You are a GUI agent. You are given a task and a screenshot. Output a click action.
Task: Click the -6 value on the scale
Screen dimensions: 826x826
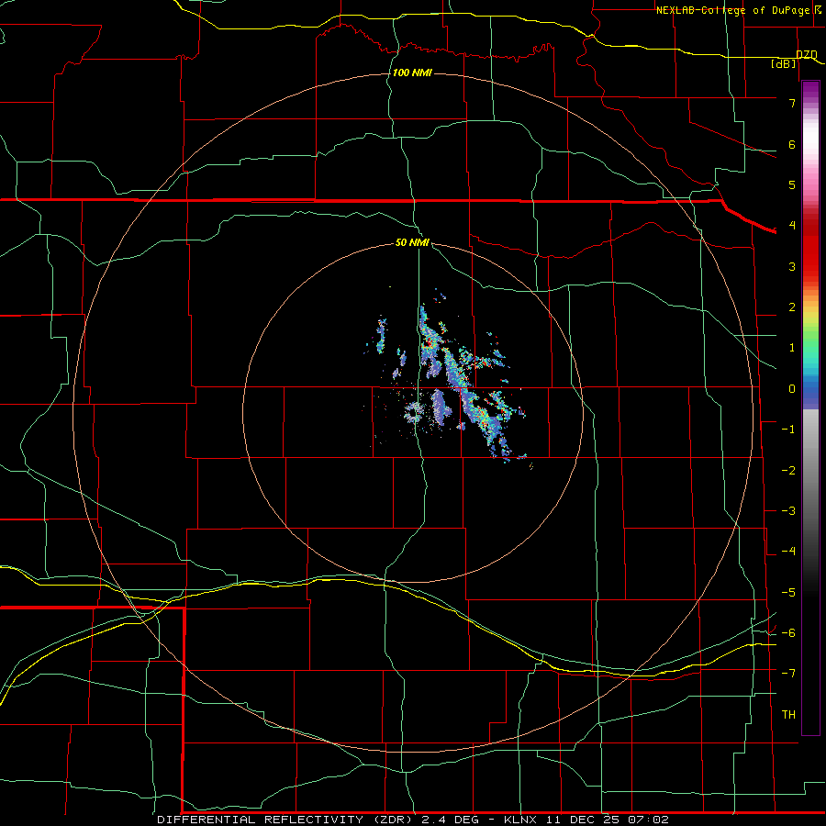788,633
